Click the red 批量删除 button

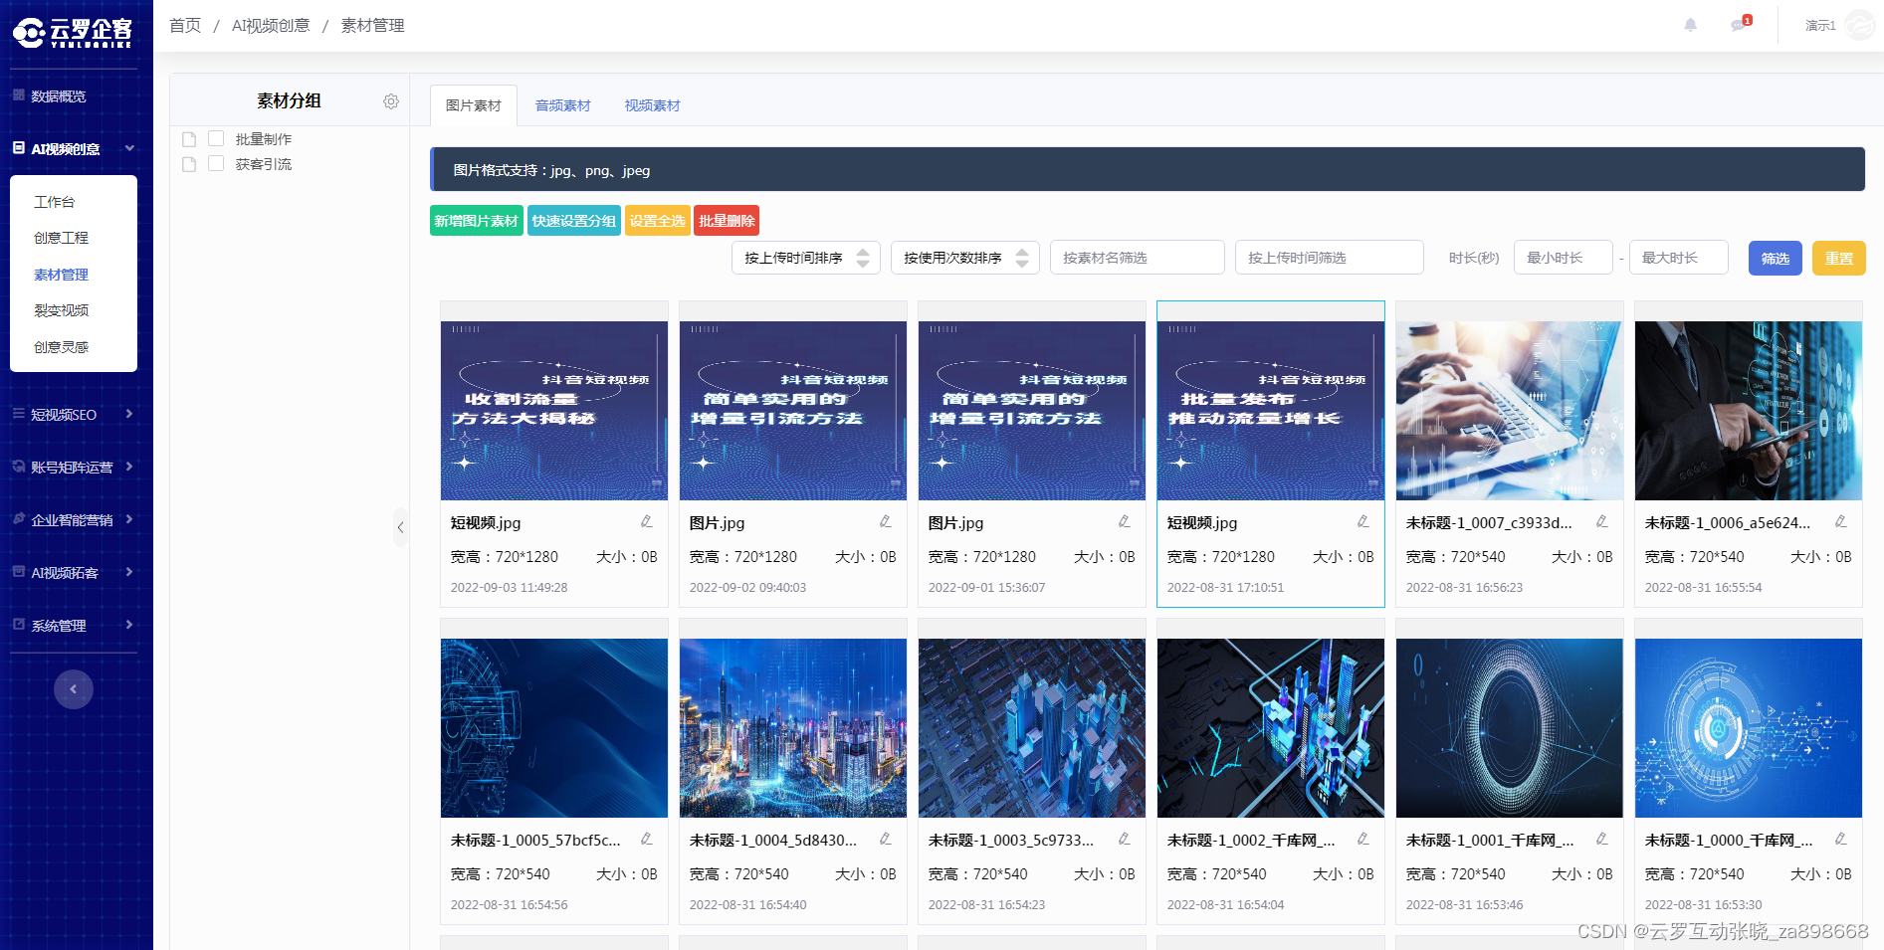727,221
